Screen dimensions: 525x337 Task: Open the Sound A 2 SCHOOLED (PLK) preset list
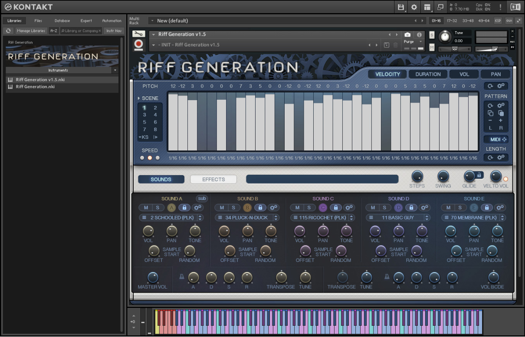tap(171, 218)
